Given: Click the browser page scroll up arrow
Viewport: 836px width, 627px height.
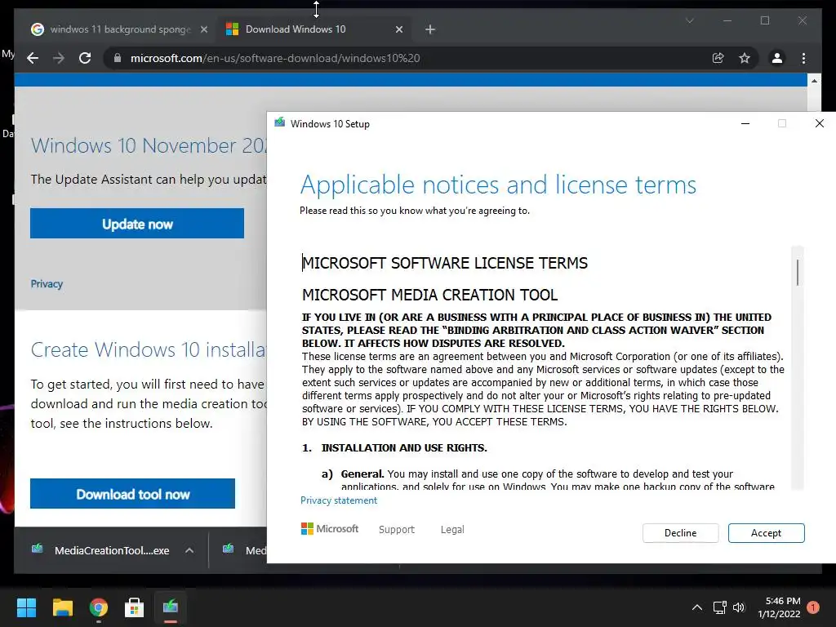Looking at the screenshot, I should click(x=814, y=81).
